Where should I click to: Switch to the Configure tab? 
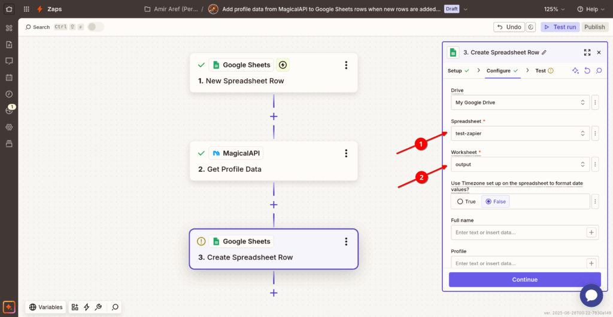pos(502,70)
